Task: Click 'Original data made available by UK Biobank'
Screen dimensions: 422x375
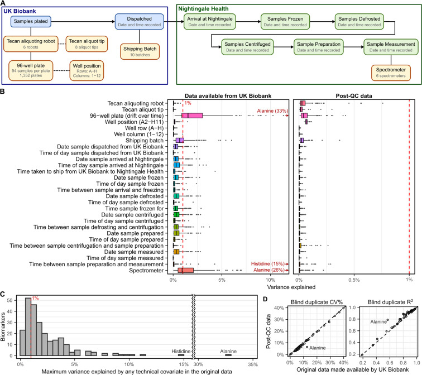Action: coord(353,369)
